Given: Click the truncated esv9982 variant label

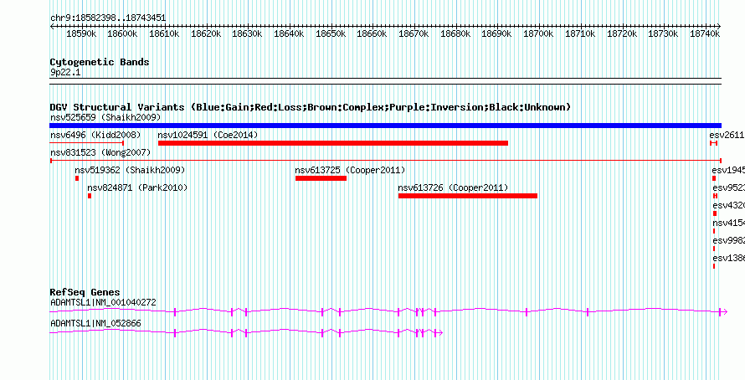Looking at the screenshot, I should 729,241.
